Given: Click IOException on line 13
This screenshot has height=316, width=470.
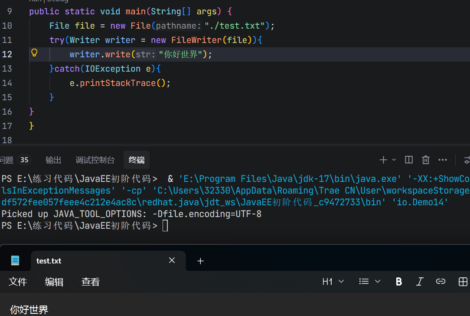Looking at the screenshot, I should click(113, 69).
